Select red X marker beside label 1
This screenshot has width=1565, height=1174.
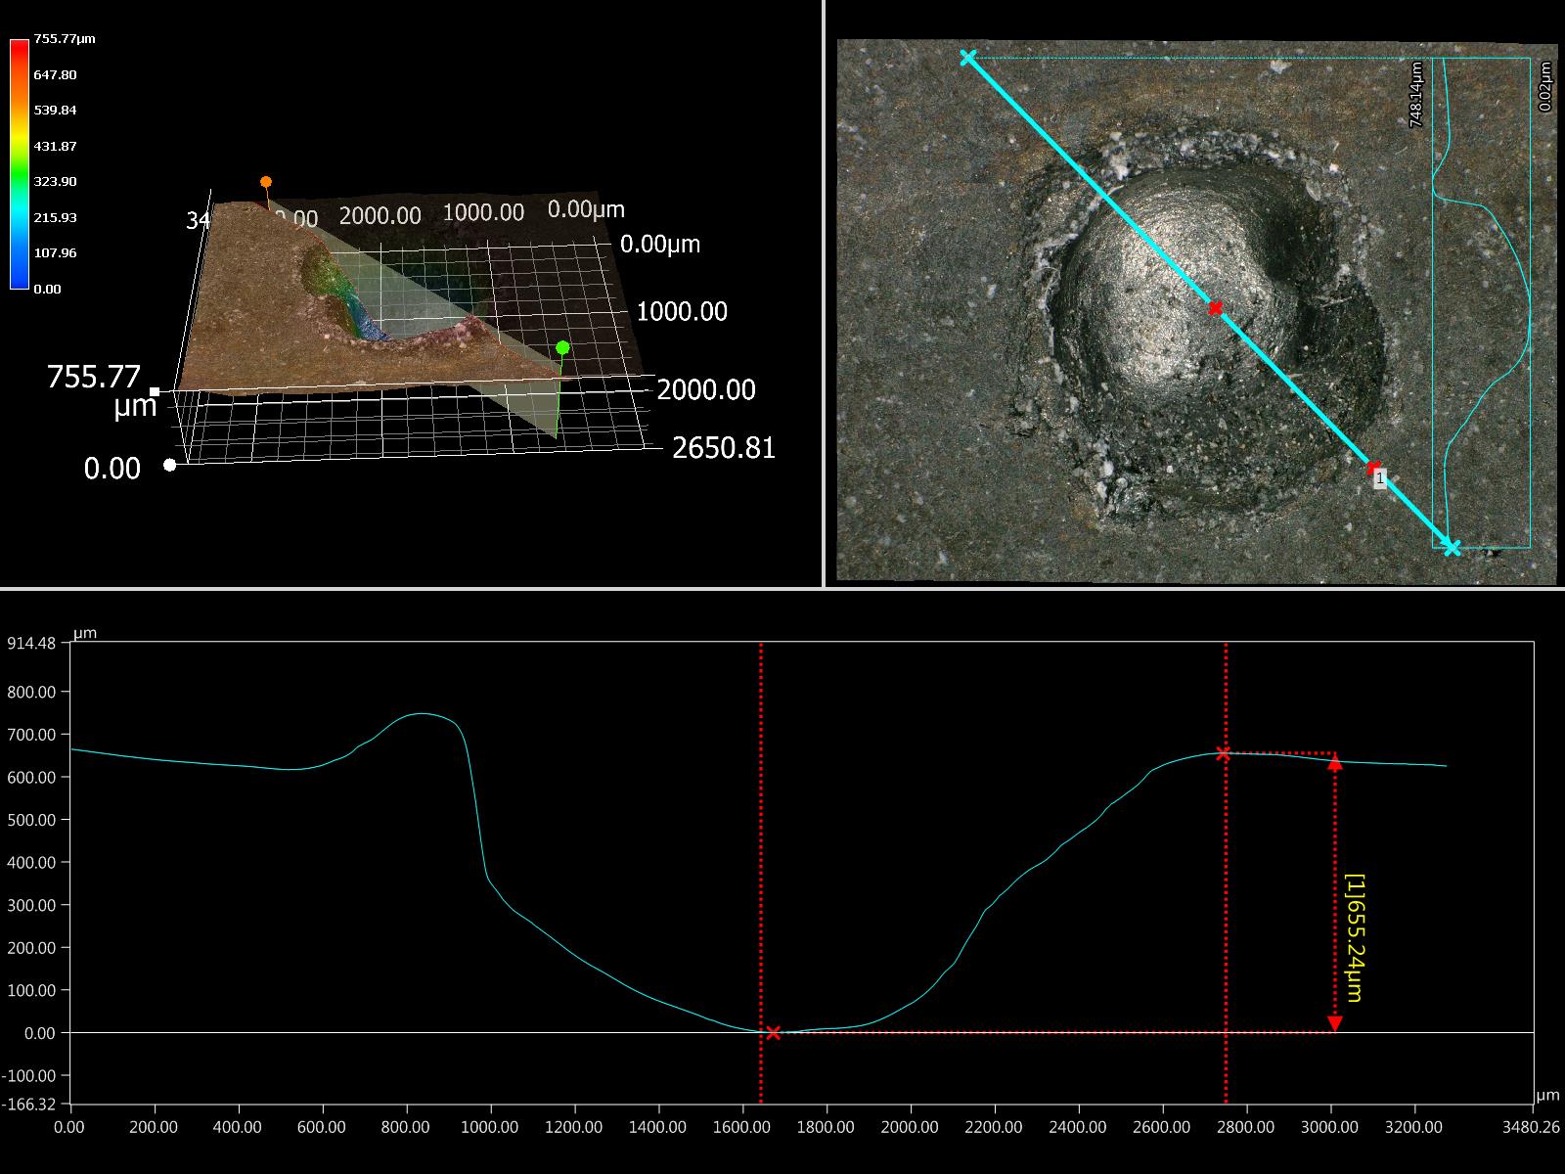[1373, 468]
